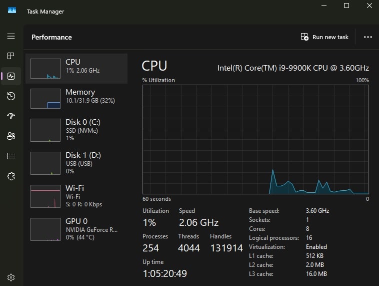Viewport: 379px width, 286px height.
Task: Open the Services puzzle-piece icon
Action: tap(11, 176)
